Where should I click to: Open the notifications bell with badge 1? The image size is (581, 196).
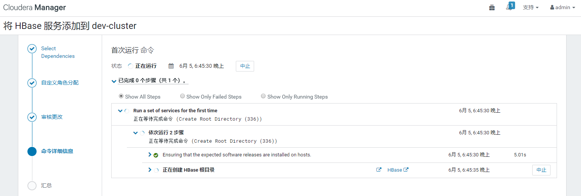(x=510, y=6)
